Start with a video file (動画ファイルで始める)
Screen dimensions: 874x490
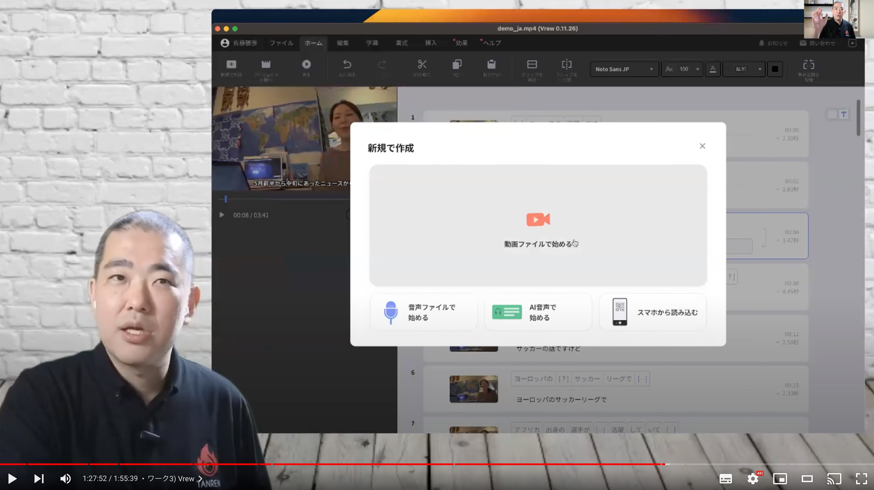(538, 225)
